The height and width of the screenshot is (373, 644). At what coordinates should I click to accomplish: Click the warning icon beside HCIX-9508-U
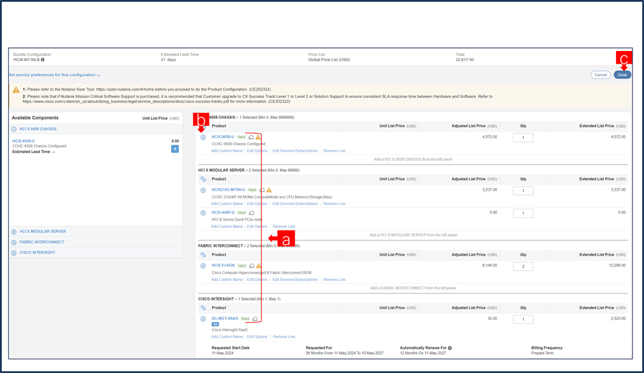(258, 137)
